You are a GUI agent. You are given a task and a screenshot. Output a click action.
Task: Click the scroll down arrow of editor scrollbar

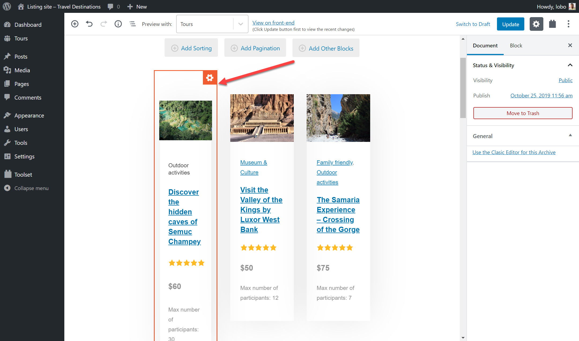tap(463, 338)
